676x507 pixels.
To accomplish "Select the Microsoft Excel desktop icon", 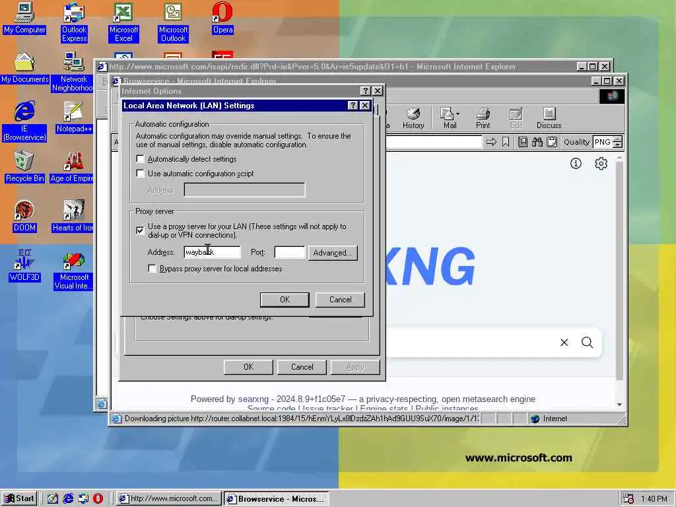I will (123, 22).
